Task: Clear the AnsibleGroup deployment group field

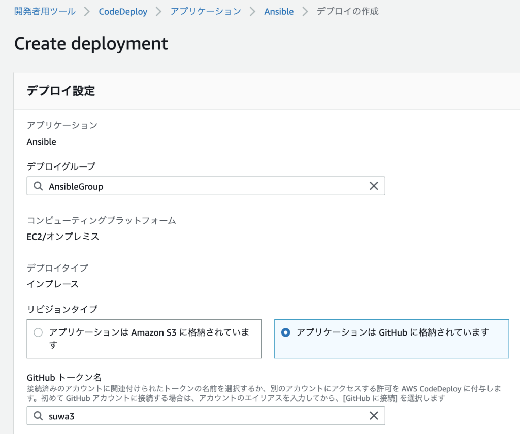Action: coord(374,186)
